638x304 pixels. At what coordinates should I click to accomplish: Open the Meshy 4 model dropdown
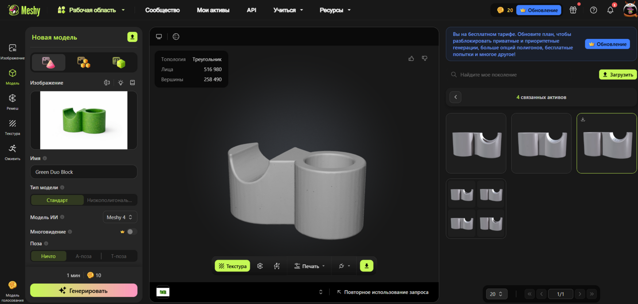[120, 217]
